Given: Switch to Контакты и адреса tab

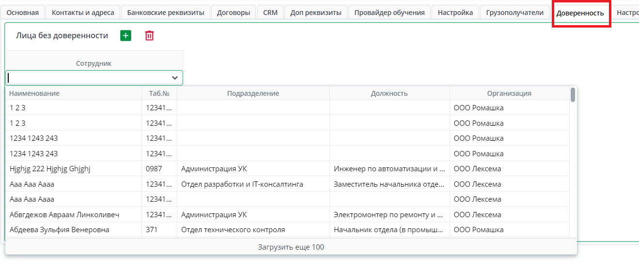Looking at the screenshot, I should [83, 13].
